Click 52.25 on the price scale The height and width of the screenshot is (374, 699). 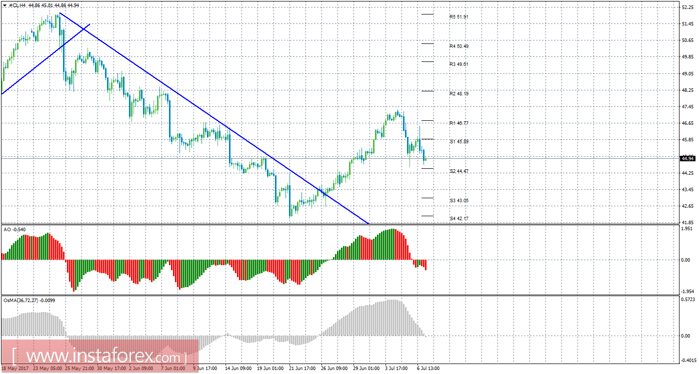(688, 7)
